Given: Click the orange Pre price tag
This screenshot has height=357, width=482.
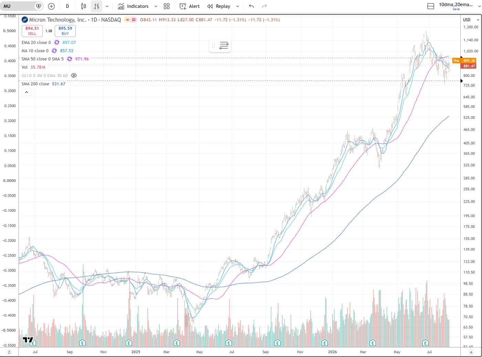Looking at the screenshot, I should pyautogui.click(x=456, y=61).
